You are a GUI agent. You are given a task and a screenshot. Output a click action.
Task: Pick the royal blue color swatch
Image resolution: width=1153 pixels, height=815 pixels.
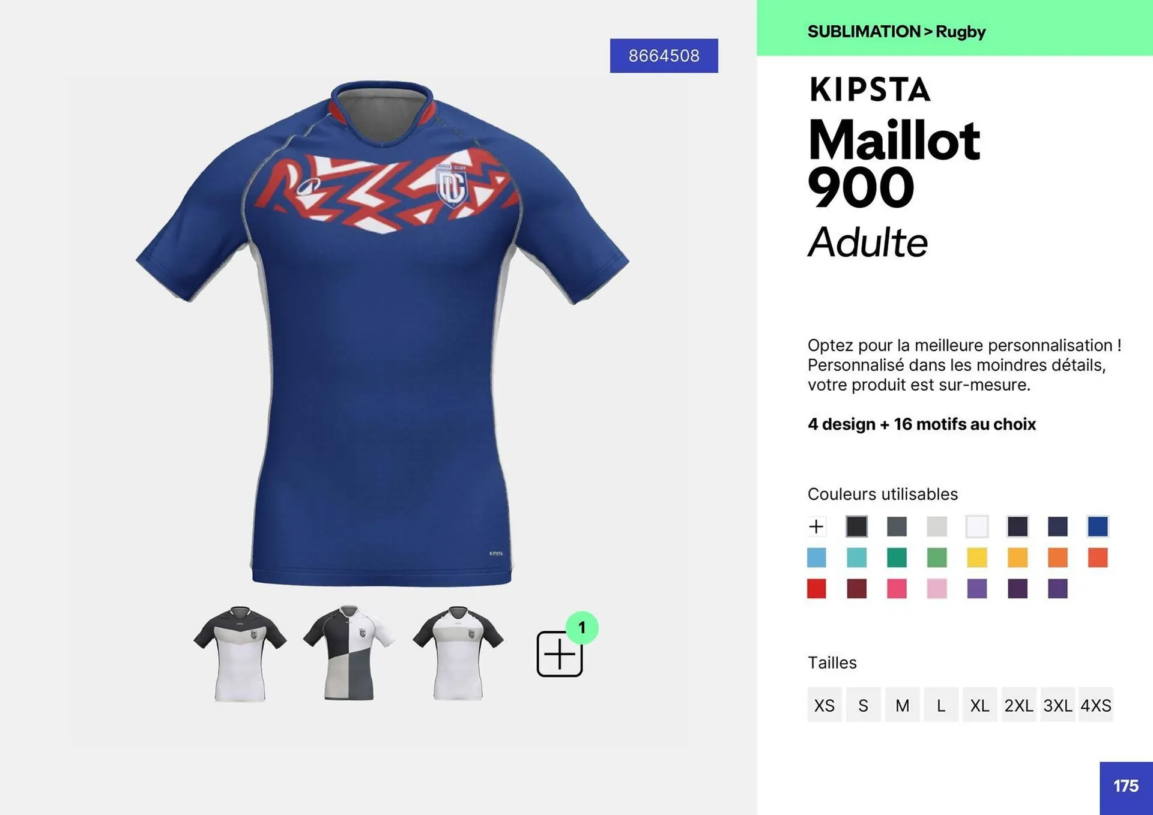click(x=1098, y=526)
